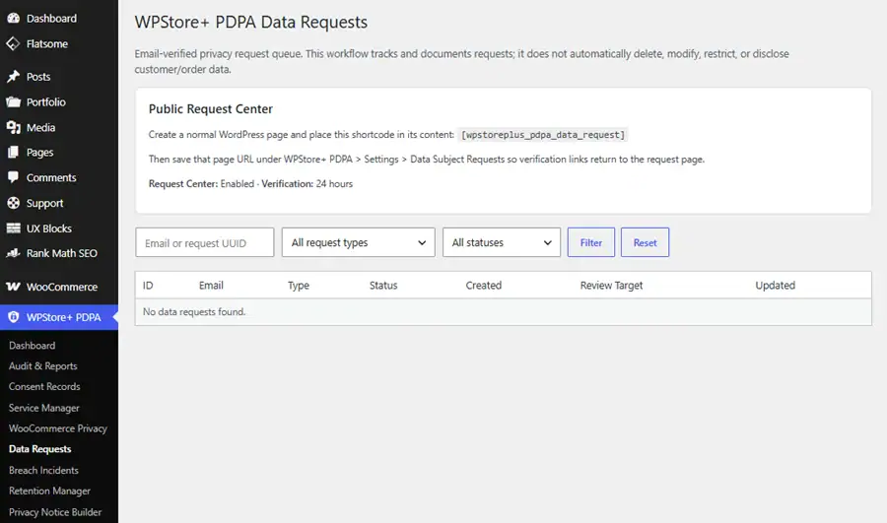Click the Review Target column header
The image size is (887, 523).
click(x=611, y=286)
